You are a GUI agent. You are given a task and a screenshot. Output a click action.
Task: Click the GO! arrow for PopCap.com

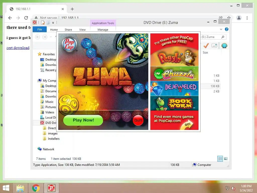pos(188,125)
